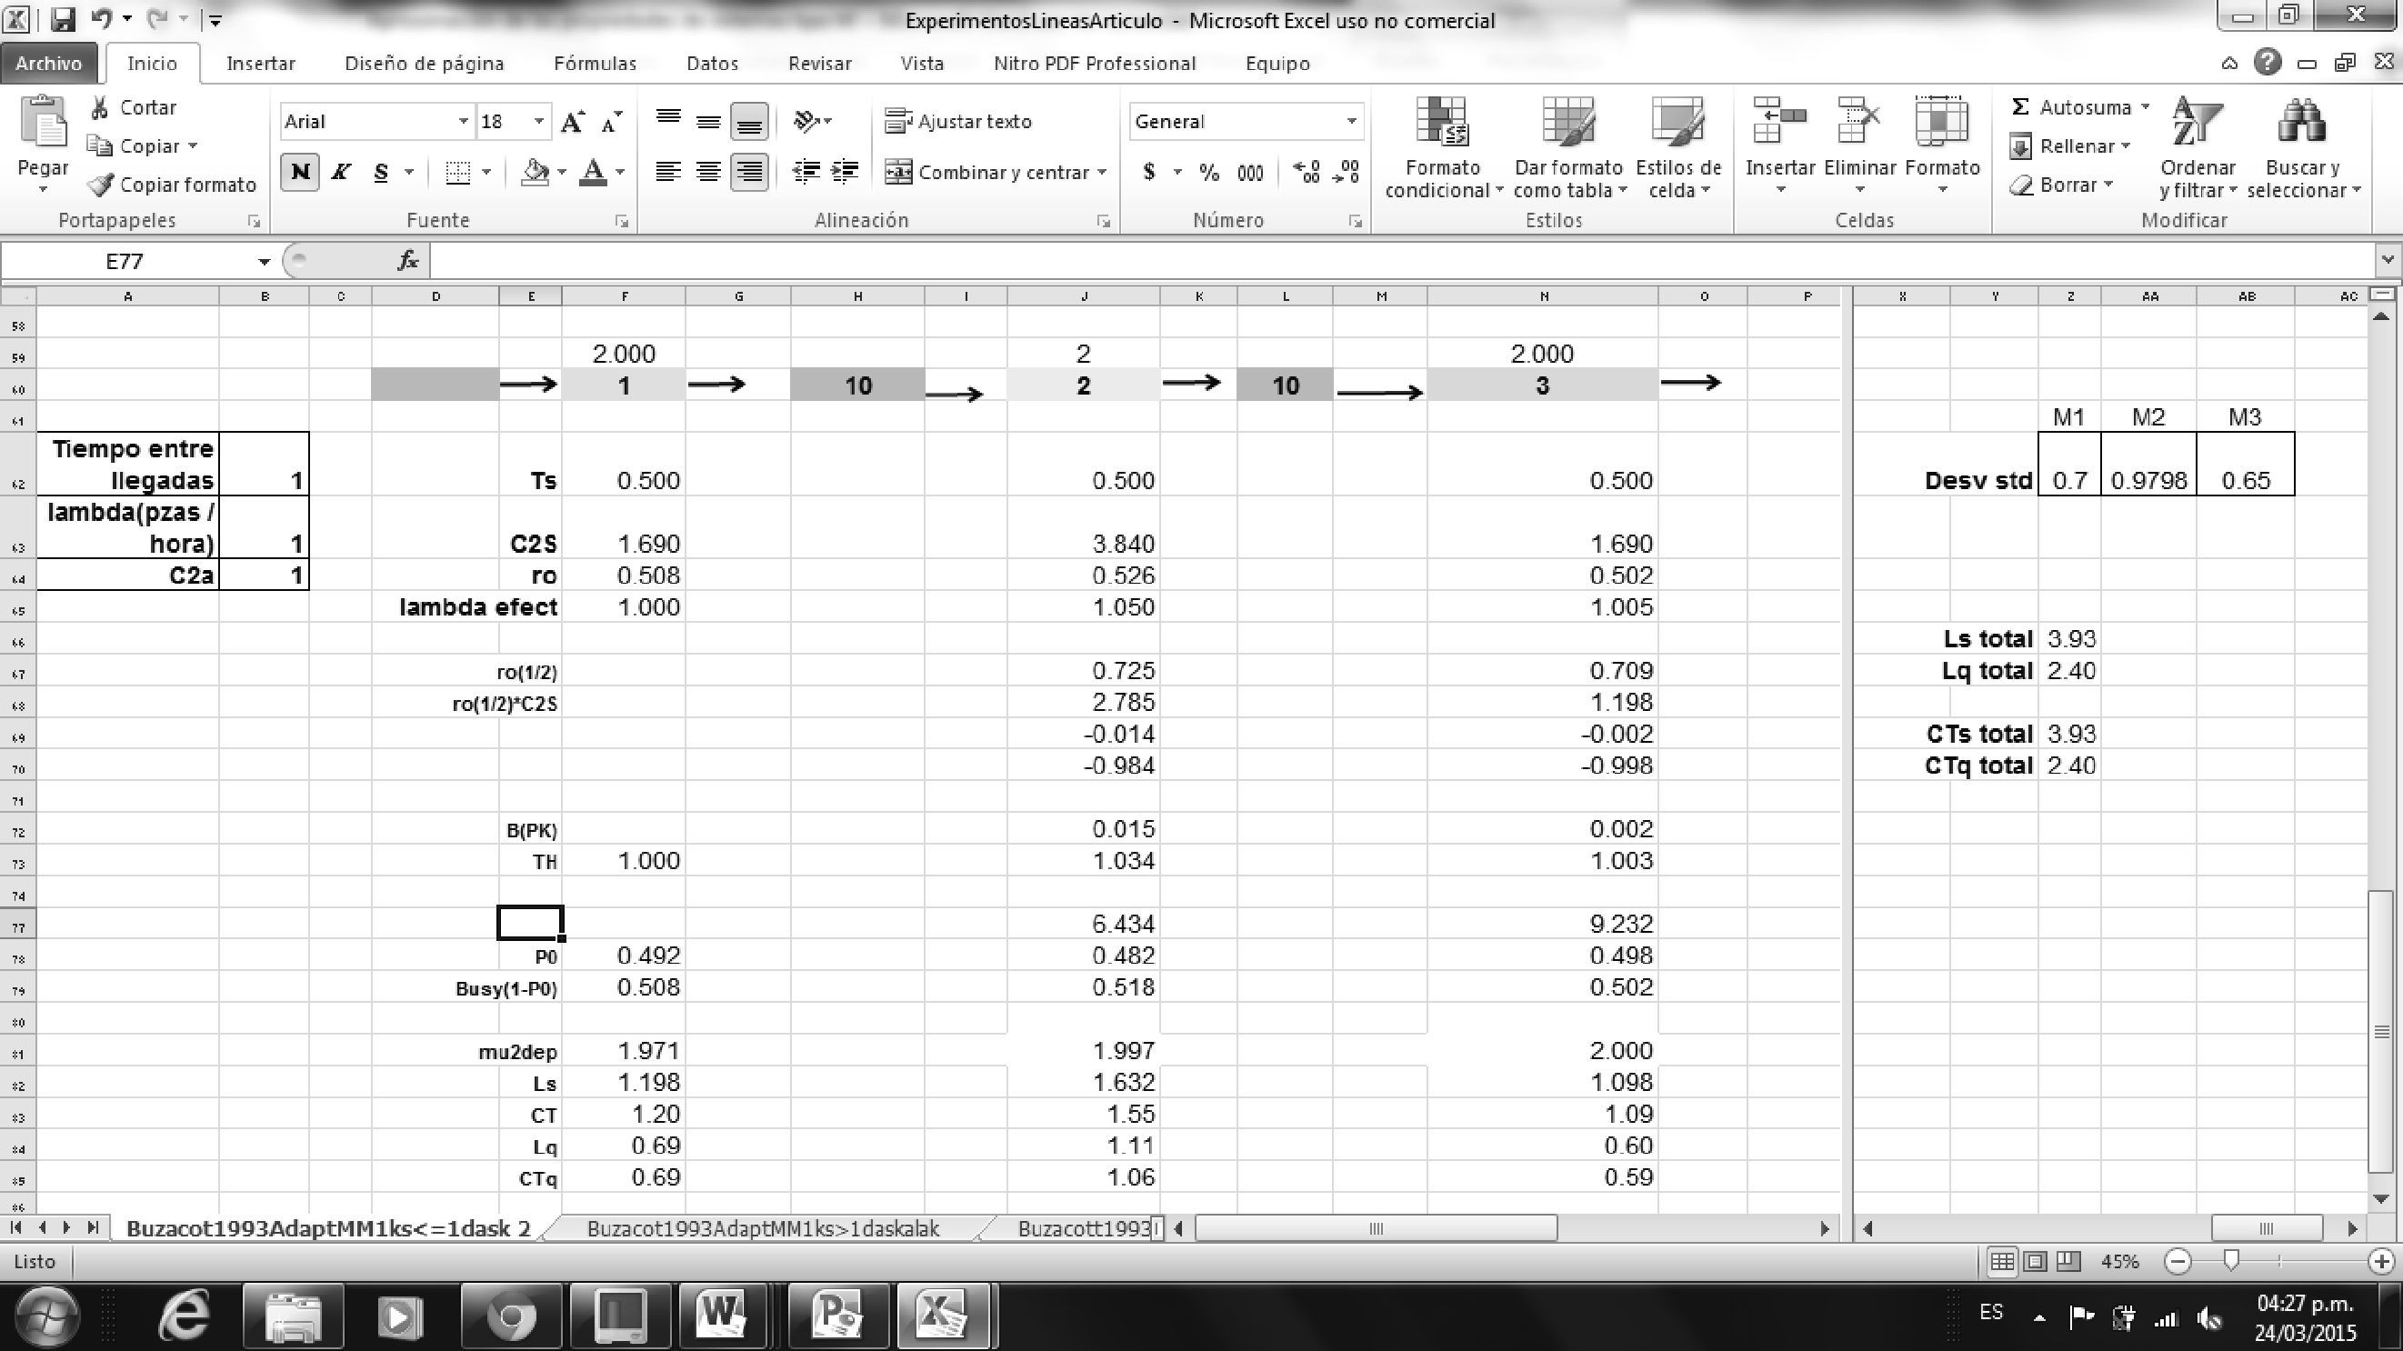The width and height of the screenshot is (2403, 1351).
Task: Click the insert function fx icon
Action: tap(407, 261)
